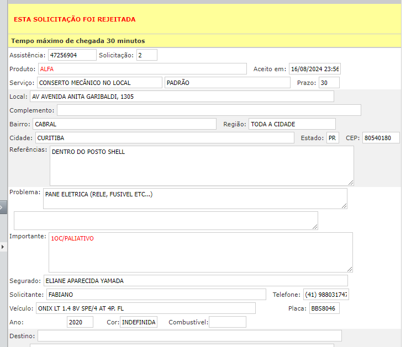
Task: Select the Solicitação field
Action: 146,55
